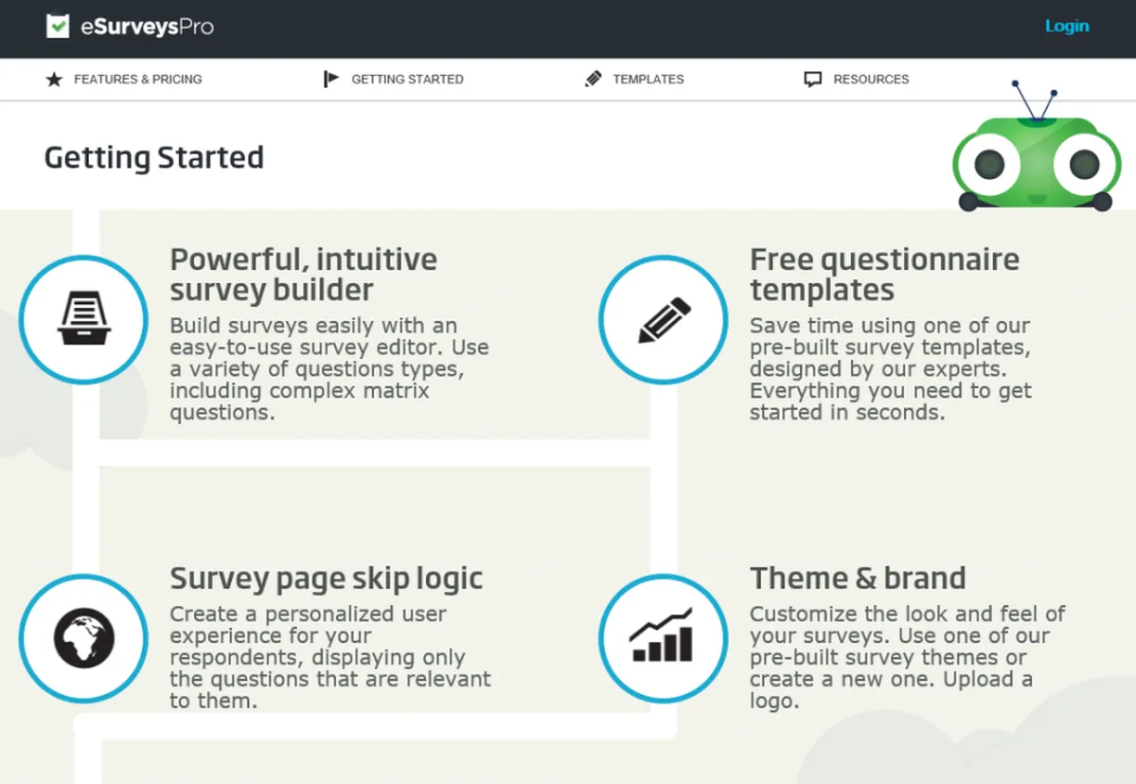Click the star icon beside Features & Pricing
The width and height of the screenshot is (1136, 784).
point(54,80)
